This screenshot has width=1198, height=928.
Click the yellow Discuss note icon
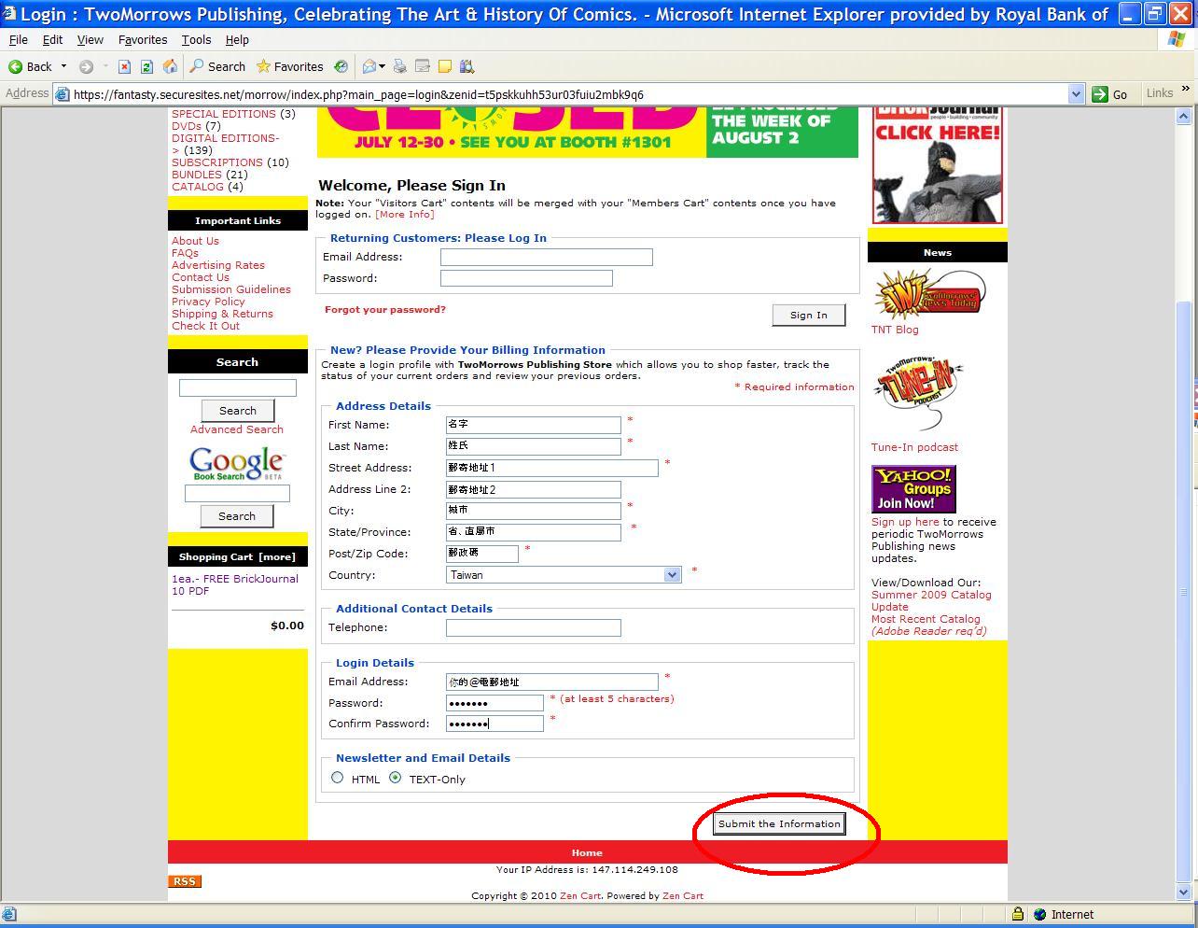tap(445, 66)
